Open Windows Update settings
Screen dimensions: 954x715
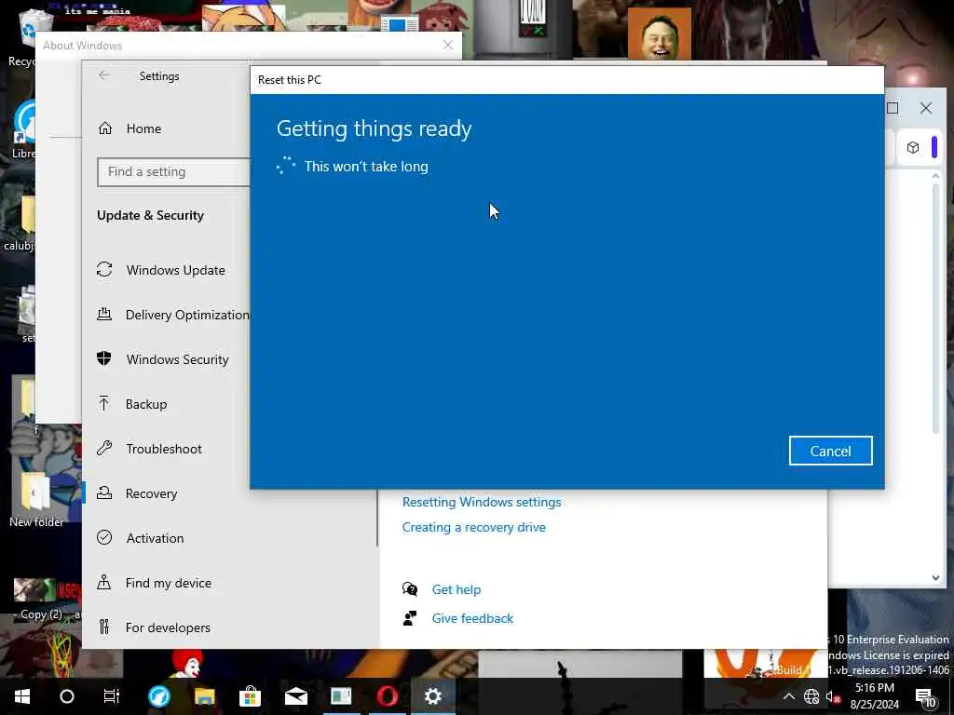coord(176,270)
